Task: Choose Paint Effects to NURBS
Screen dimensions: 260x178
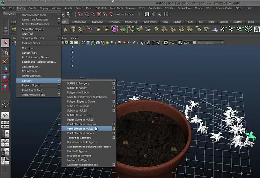Action: pos(87,129)
